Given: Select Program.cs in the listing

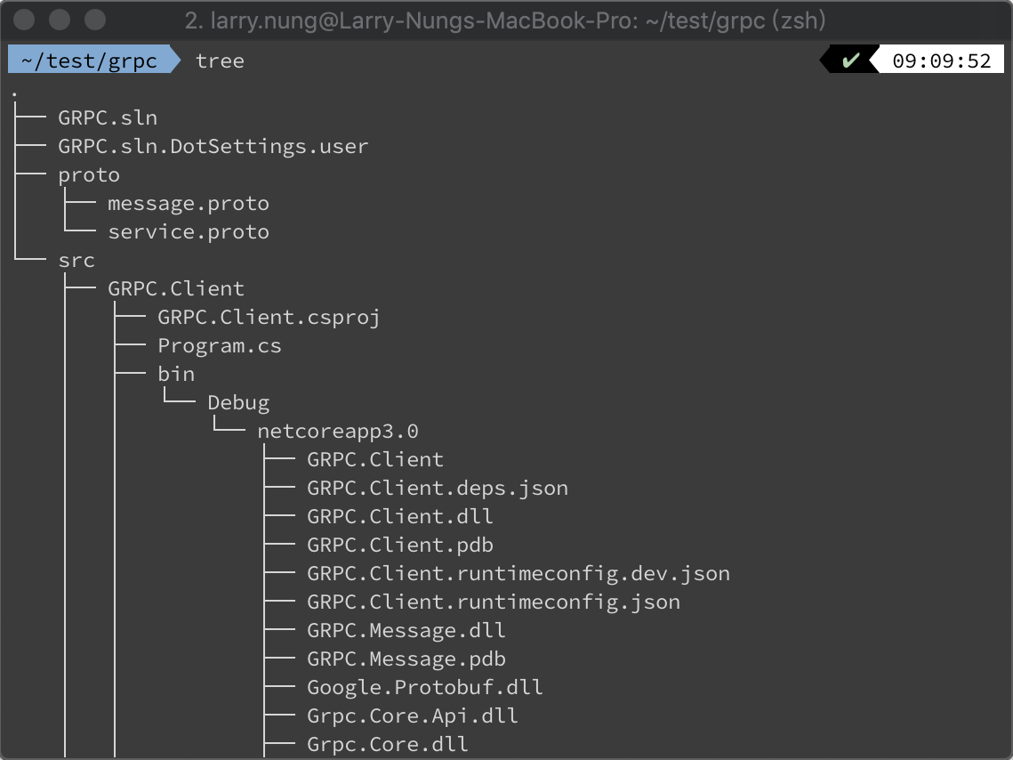Looking at the screenshot, I should pos(220,346).
